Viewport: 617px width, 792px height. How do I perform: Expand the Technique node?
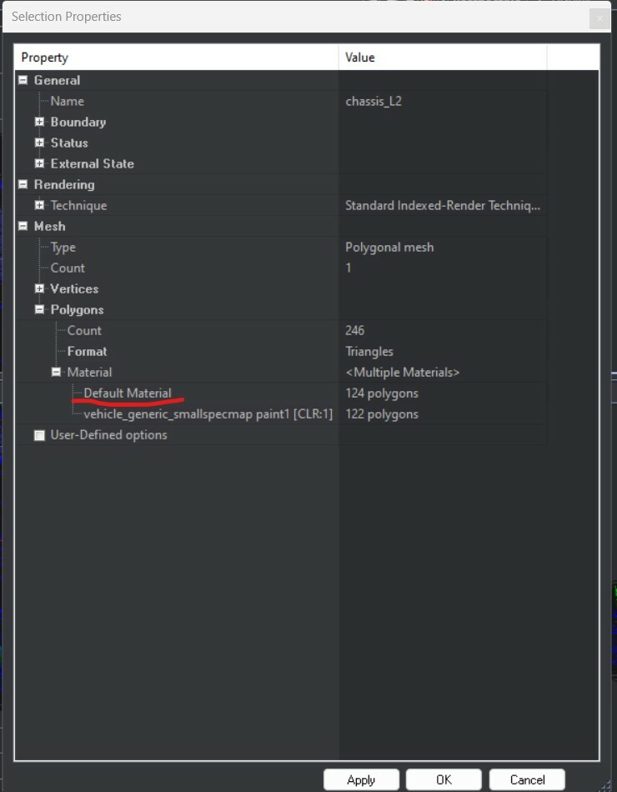tap(39, 205)
